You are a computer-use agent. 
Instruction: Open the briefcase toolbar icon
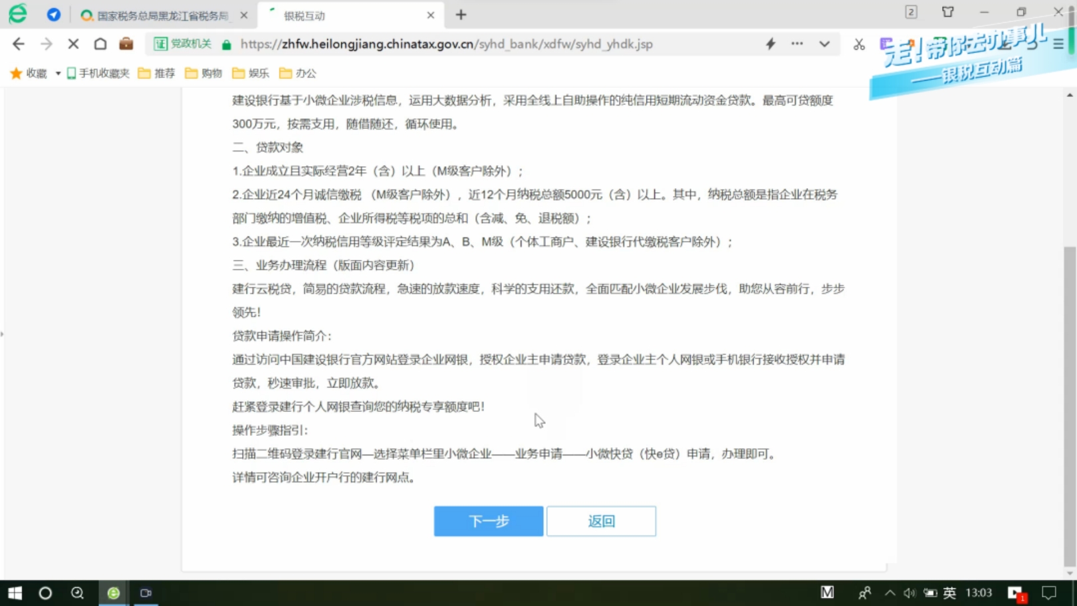pyautogui.click(x=126, y=44)
